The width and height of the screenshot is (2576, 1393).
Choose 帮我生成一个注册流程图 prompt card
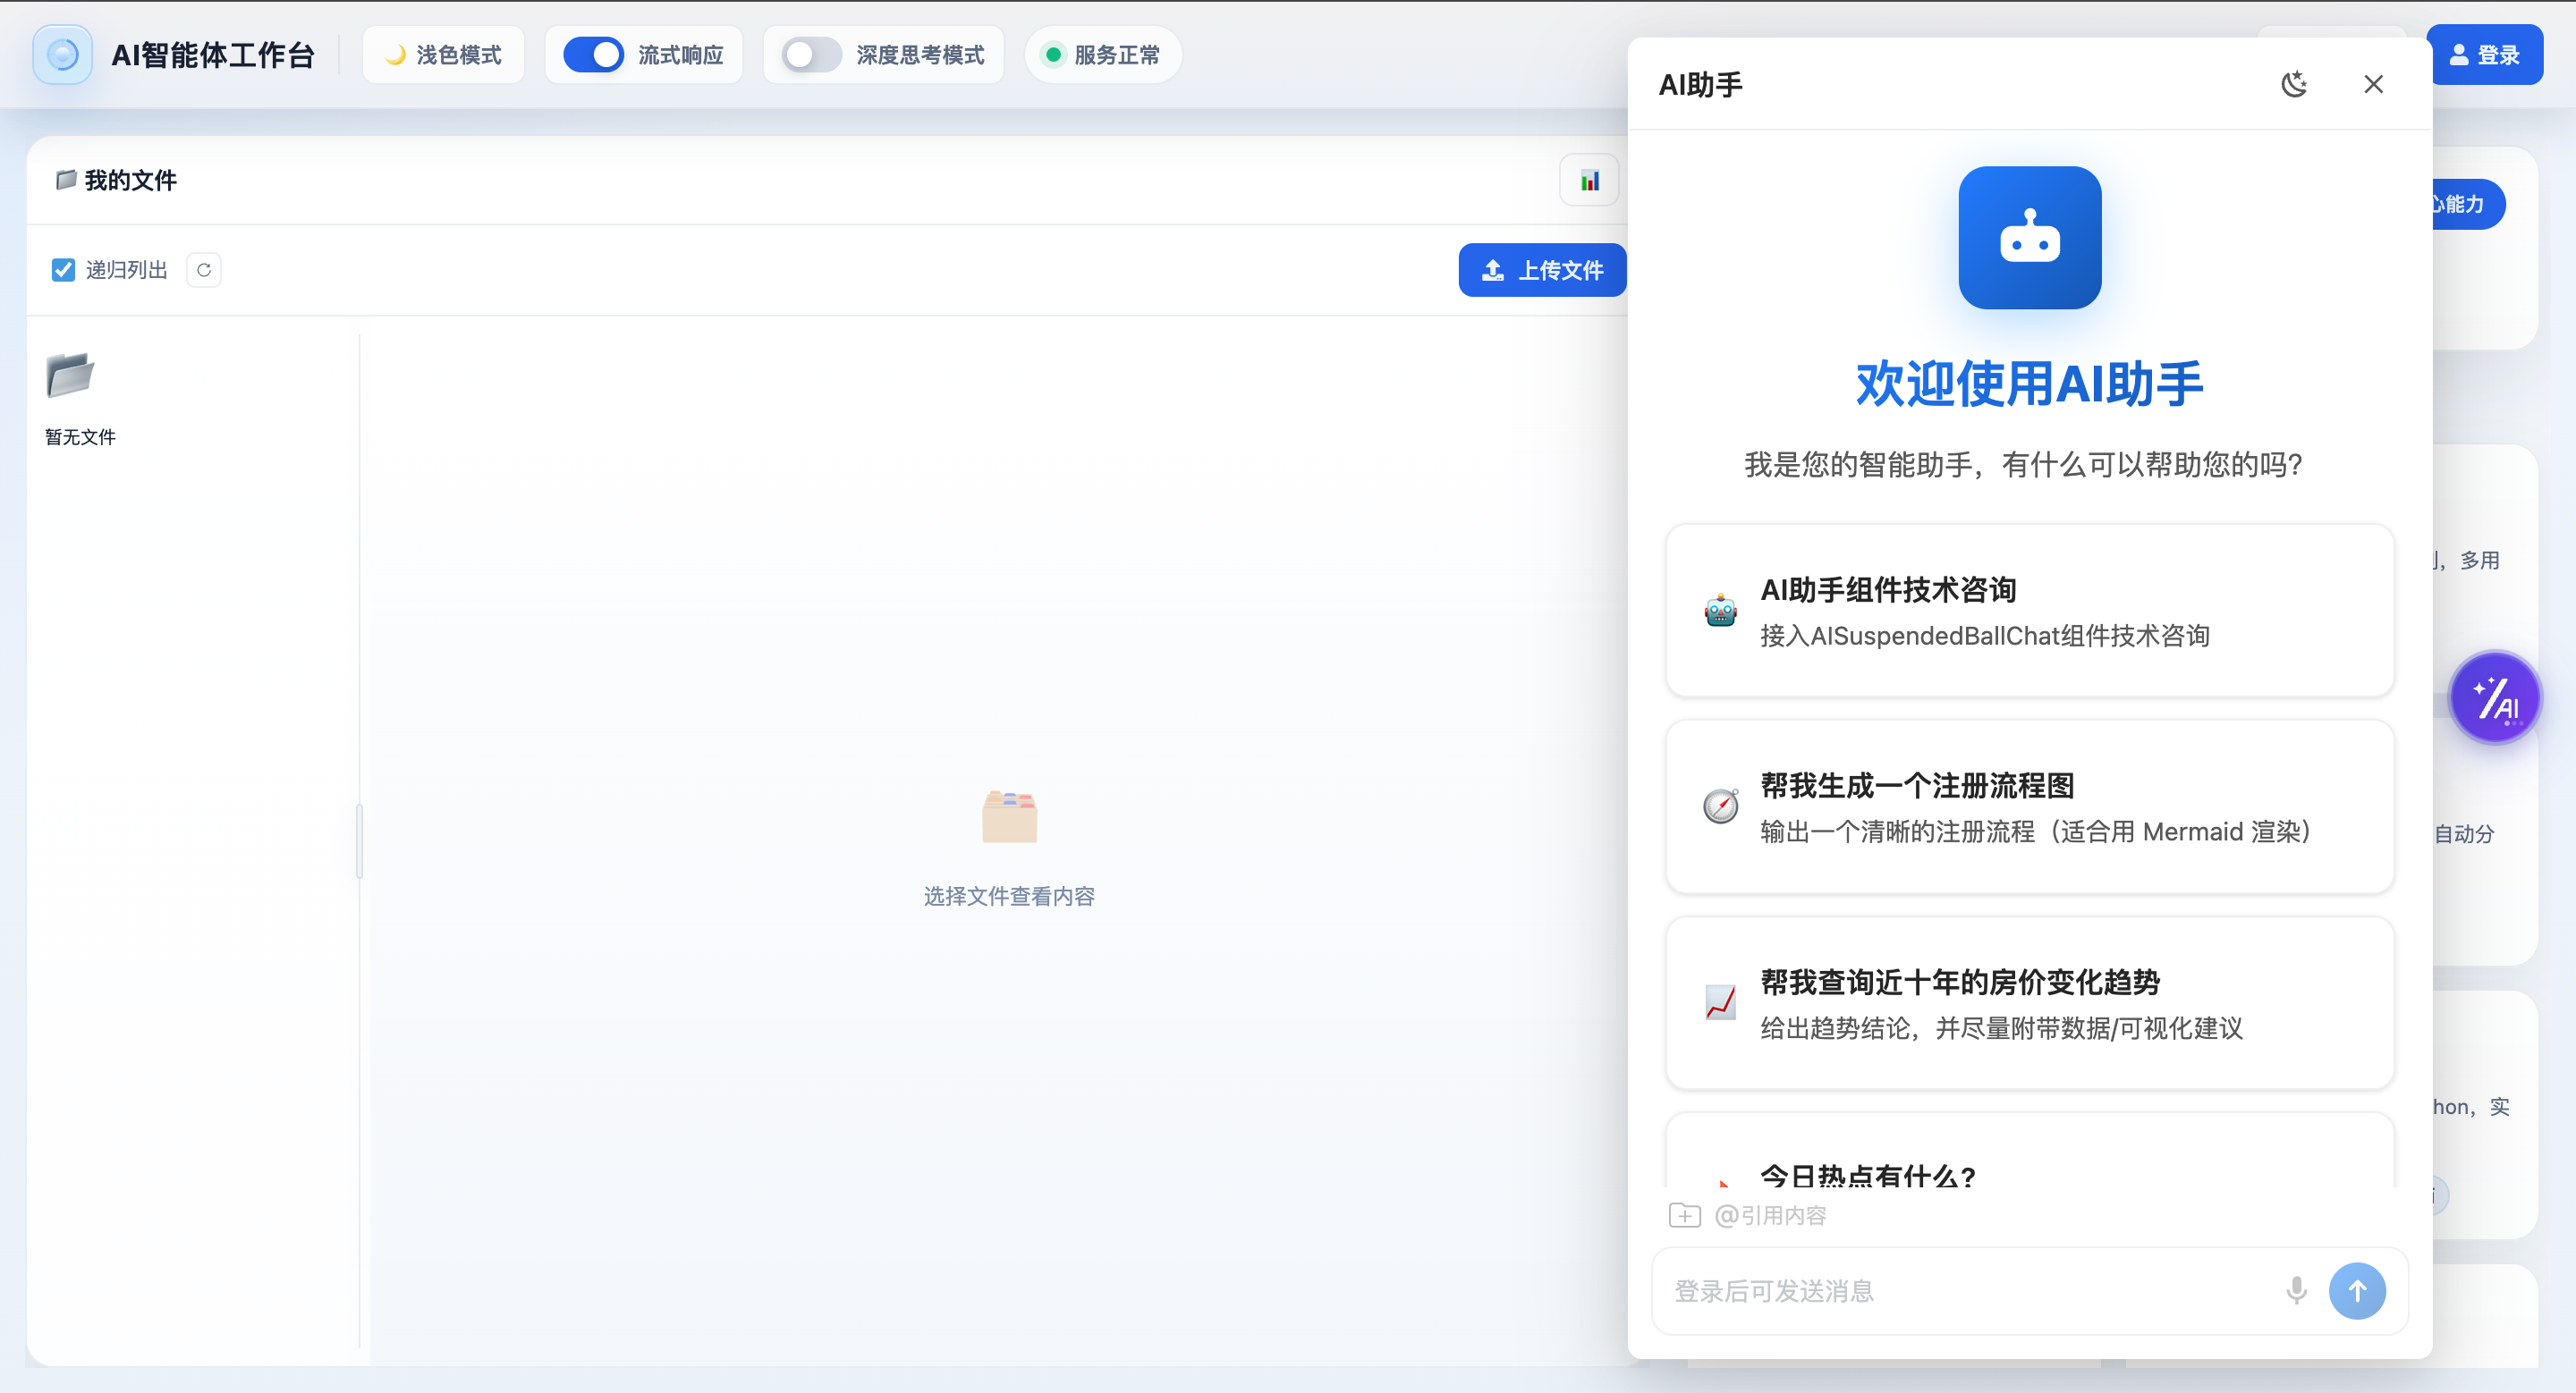[x=2029, y=806]
